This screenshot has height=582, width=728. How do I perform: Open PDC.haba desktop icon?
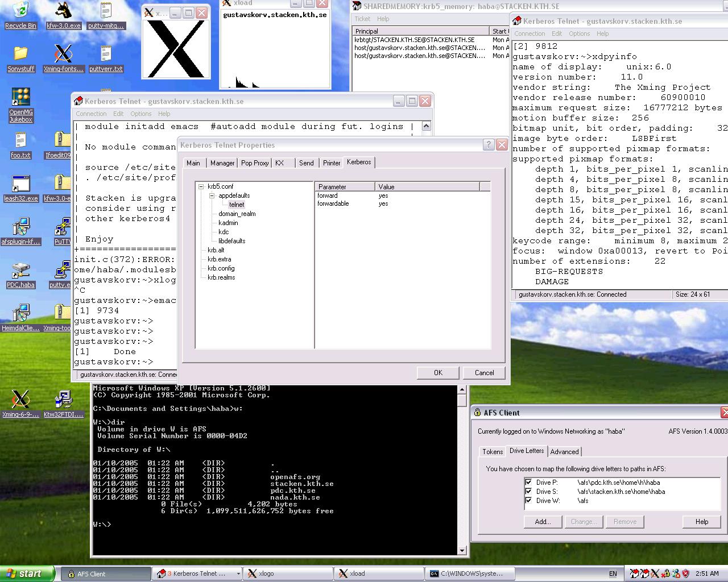click(x=20, y=275)
